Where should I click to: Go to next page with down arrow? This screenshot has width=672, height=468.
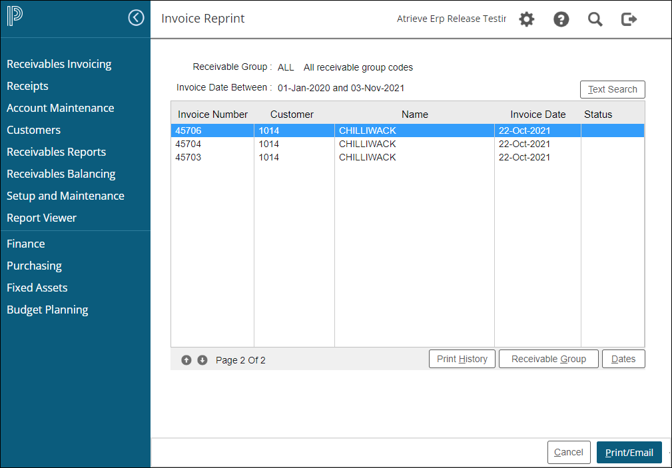tap(202, 360)
